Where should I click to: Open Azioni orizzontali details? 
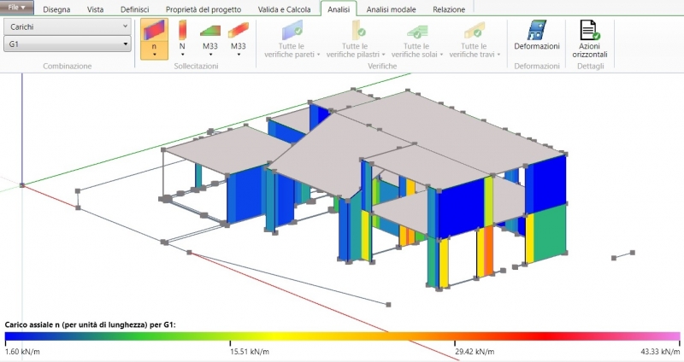pos(590,38)
